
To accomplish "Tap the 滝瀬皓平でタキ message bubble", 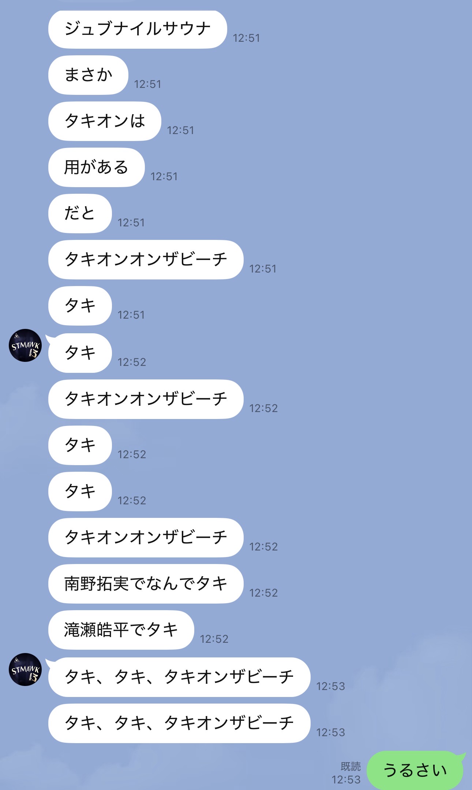I will click(x=121, y=630).
